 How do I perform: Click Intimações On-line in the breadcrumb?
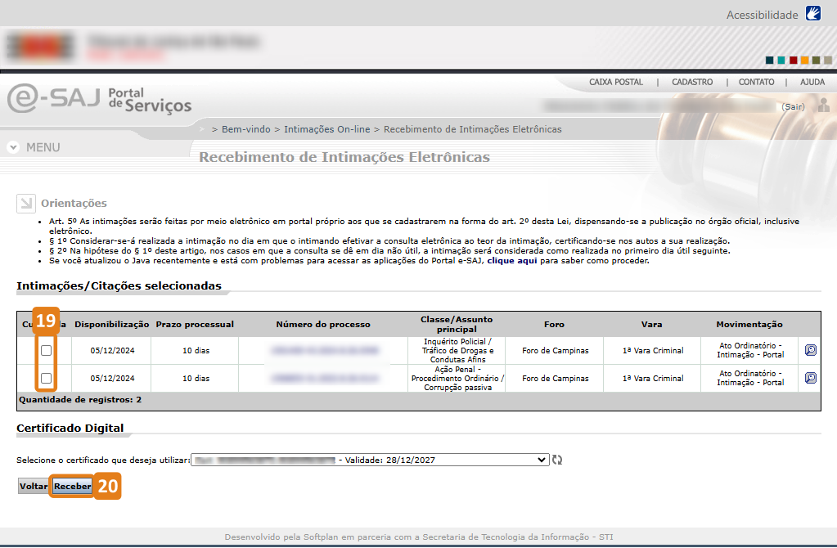[326, 129]
